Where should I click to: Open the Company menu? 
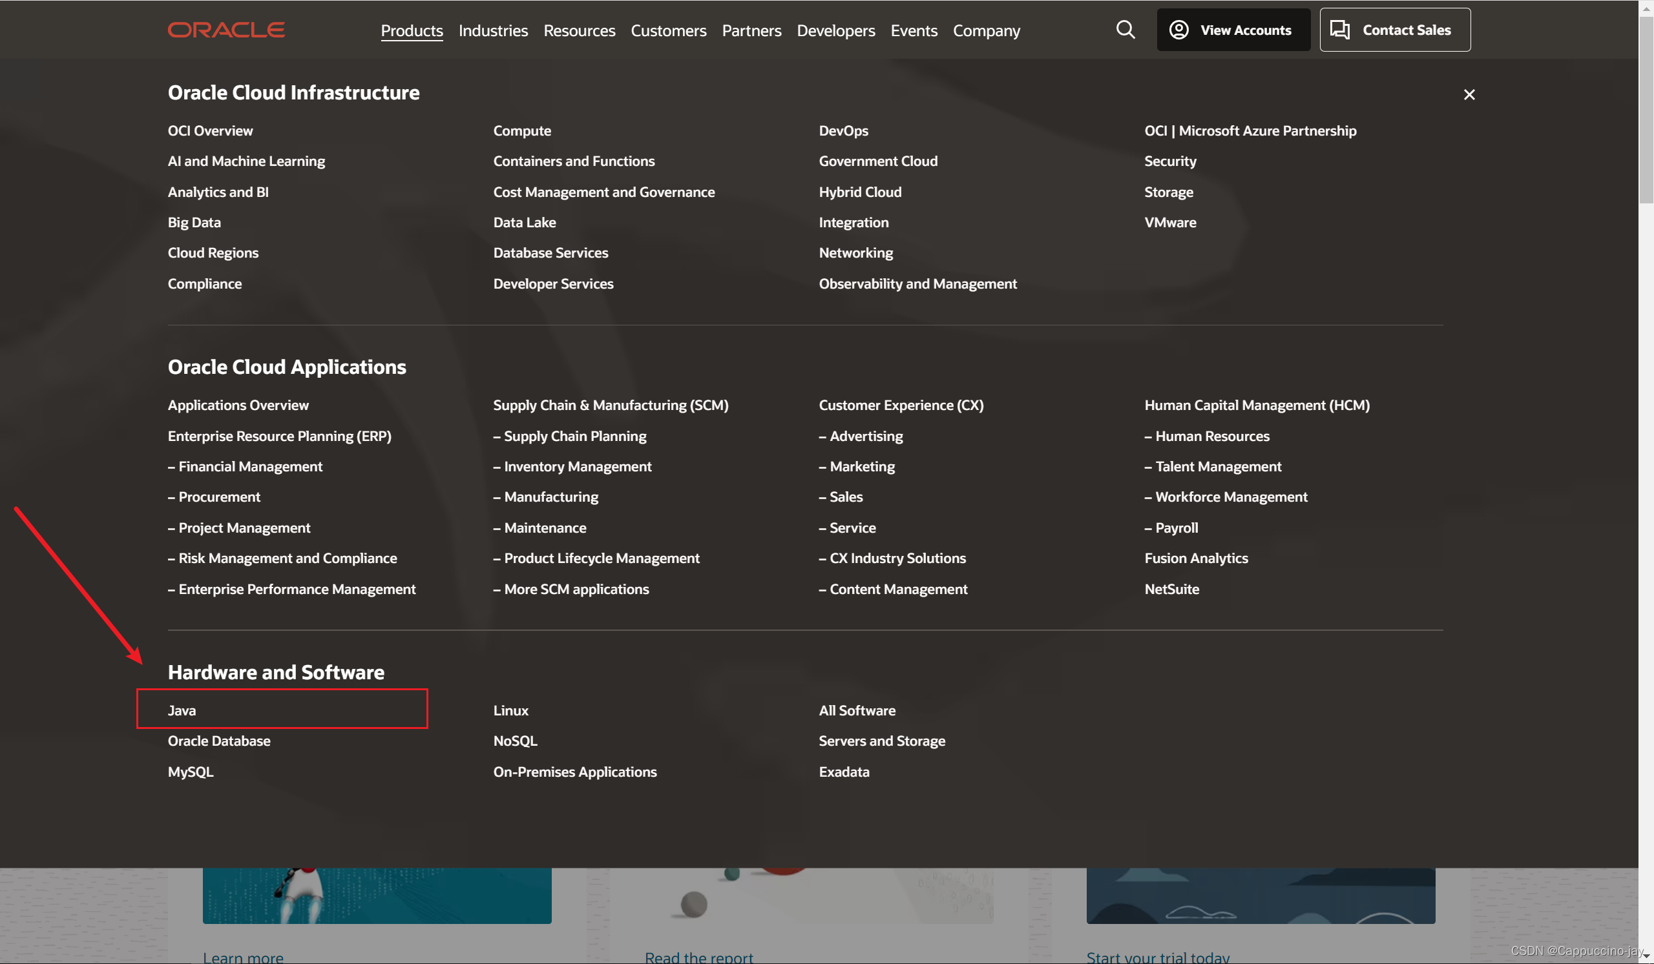(986, 31)
